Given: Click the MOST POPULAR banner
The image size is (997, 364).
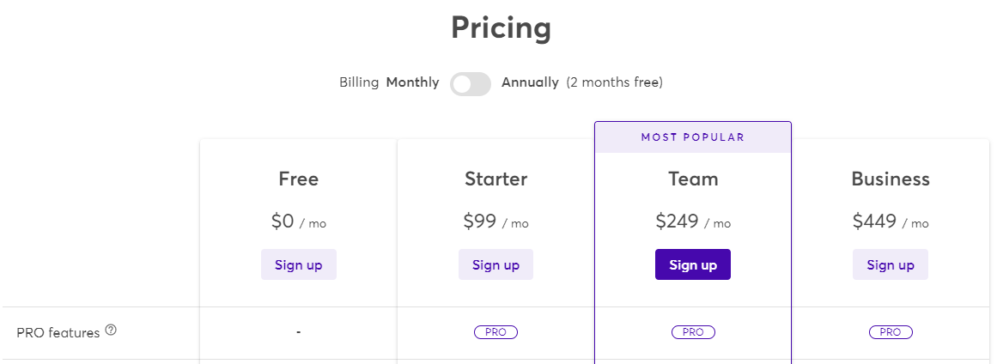Looking at the screenshot, I should [693, 137].
